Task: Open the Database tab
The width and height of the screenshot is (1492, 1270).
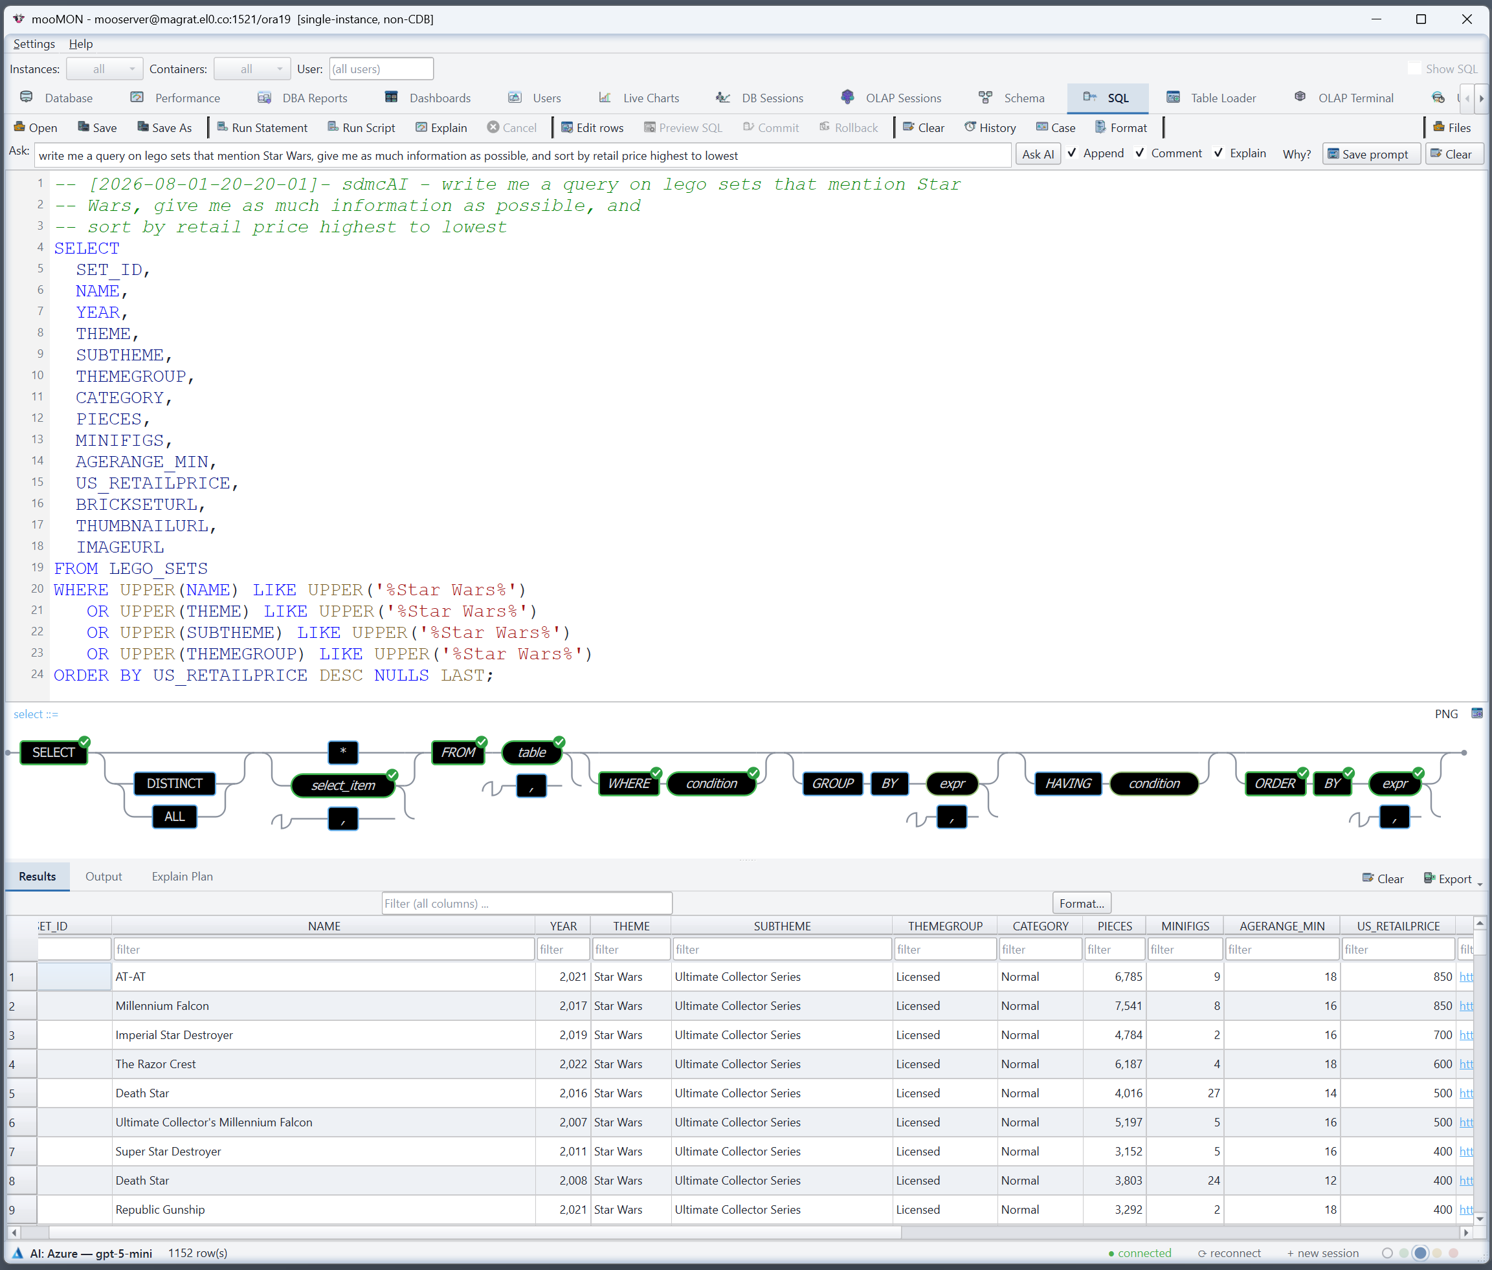Action: (57, 98)
